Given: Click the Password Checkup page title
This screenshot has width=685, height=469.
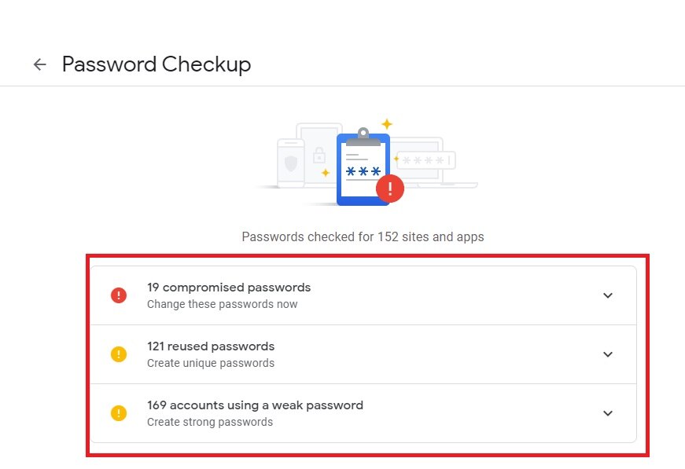Looking at the screenshot, I should tap(157, 64).
